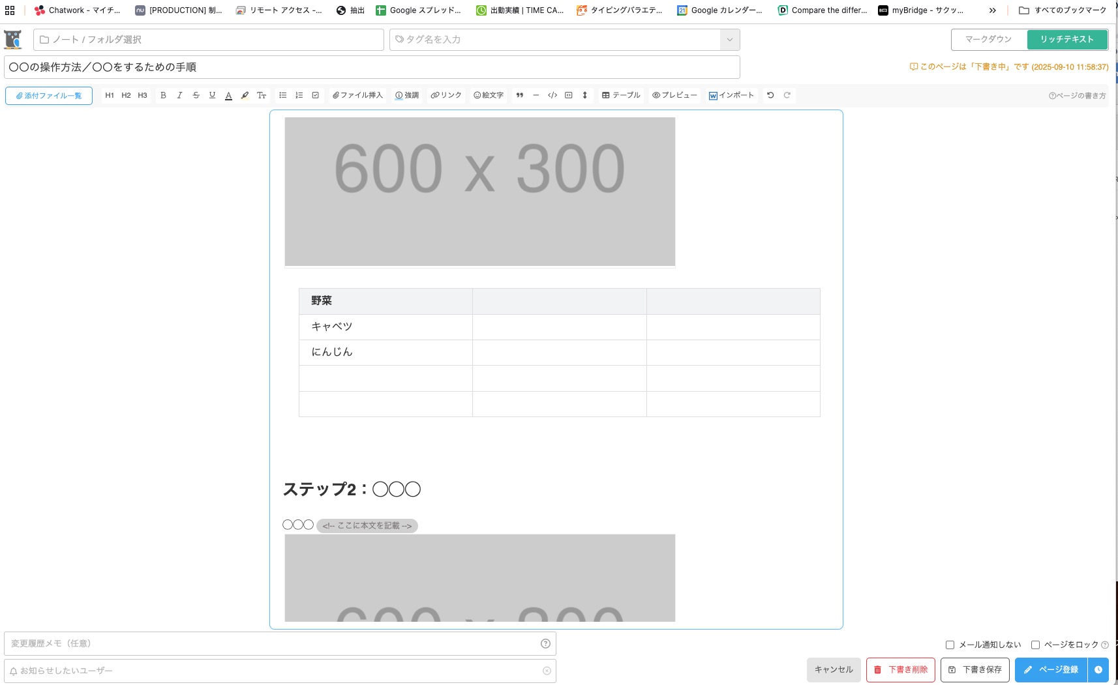Open the テーブル insert menu
1118x685 pixels.
pos(621,95)
